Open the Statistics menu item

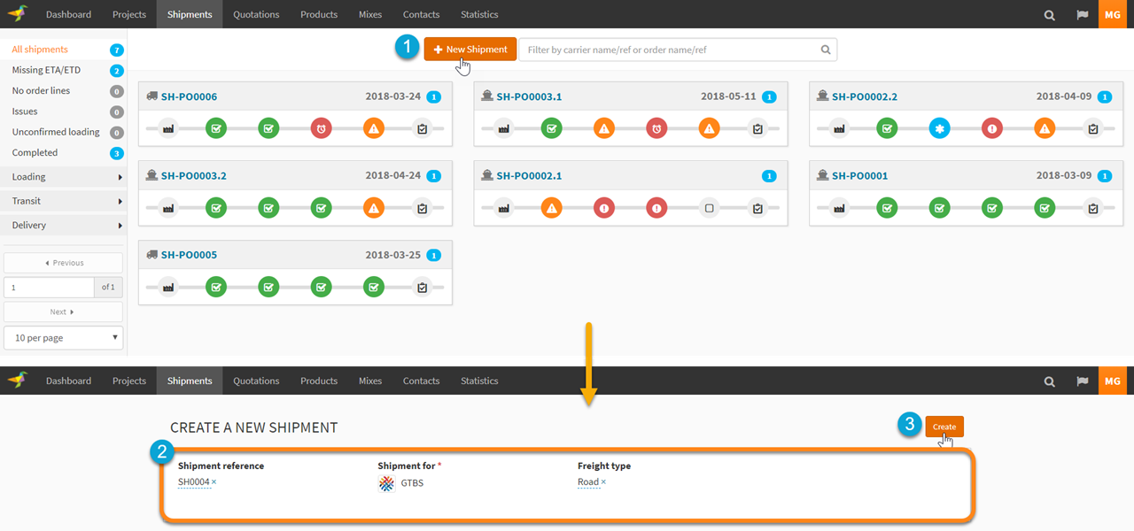[479, 14]
